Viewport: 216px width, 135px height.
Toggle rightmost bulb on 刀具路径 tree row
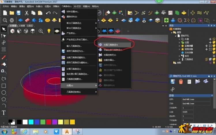coord(214,59)
